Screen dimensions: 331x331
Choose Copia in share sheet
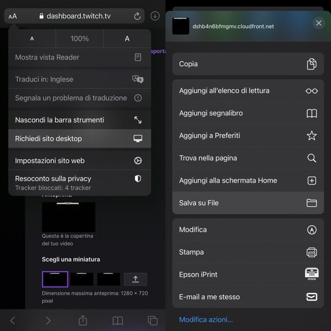pos(248,64)
